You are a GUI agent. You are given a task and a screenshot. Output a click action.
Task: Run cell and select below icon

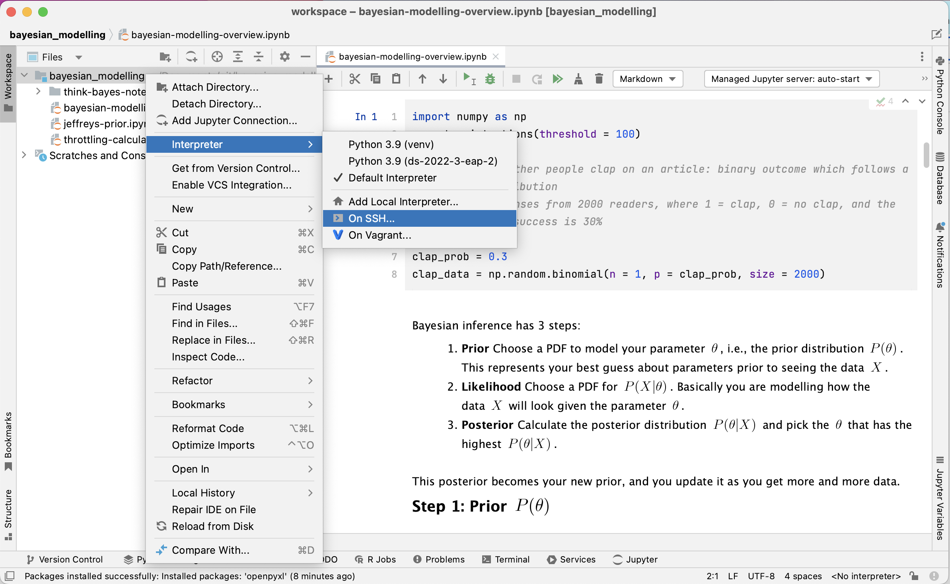tap(469, 79)
